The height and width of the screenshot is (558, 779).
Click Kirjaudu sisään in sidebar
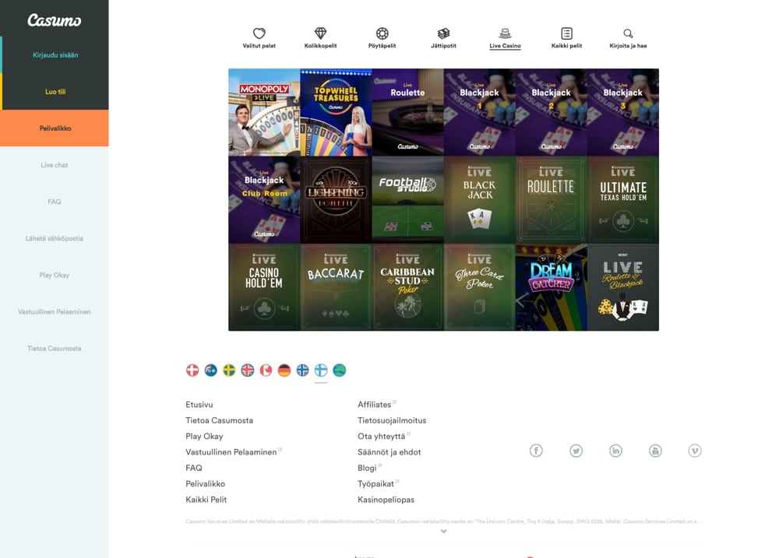(55, 55)
